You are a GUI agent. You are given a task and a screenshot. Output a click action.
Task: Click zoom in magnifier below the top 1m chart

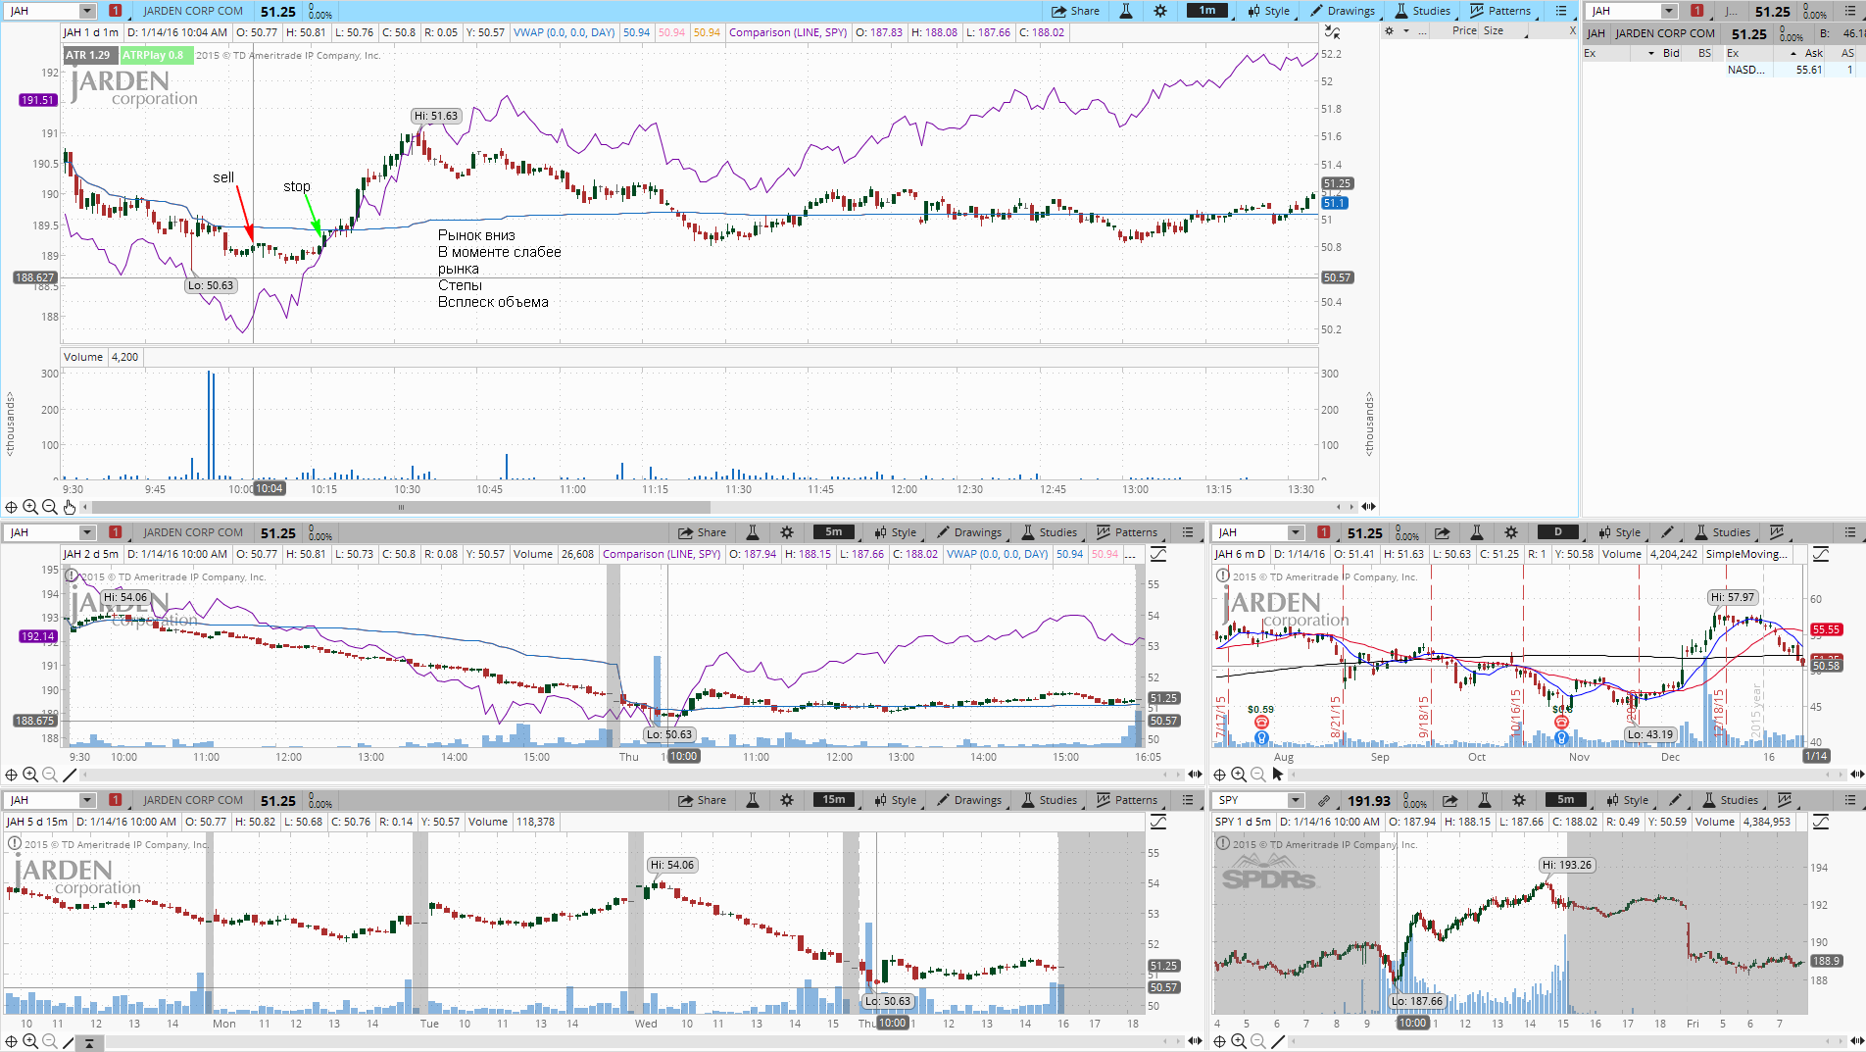point(30,507)
